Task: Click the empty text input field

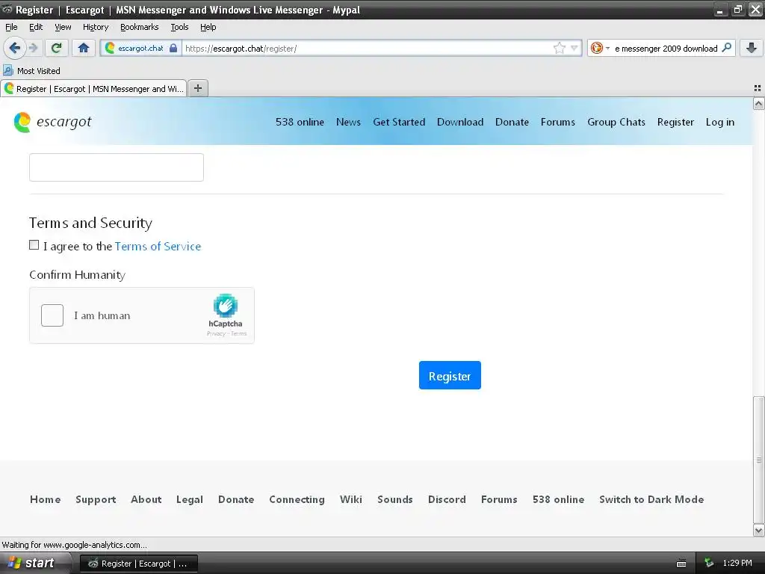Action: [x=117, y=167]
